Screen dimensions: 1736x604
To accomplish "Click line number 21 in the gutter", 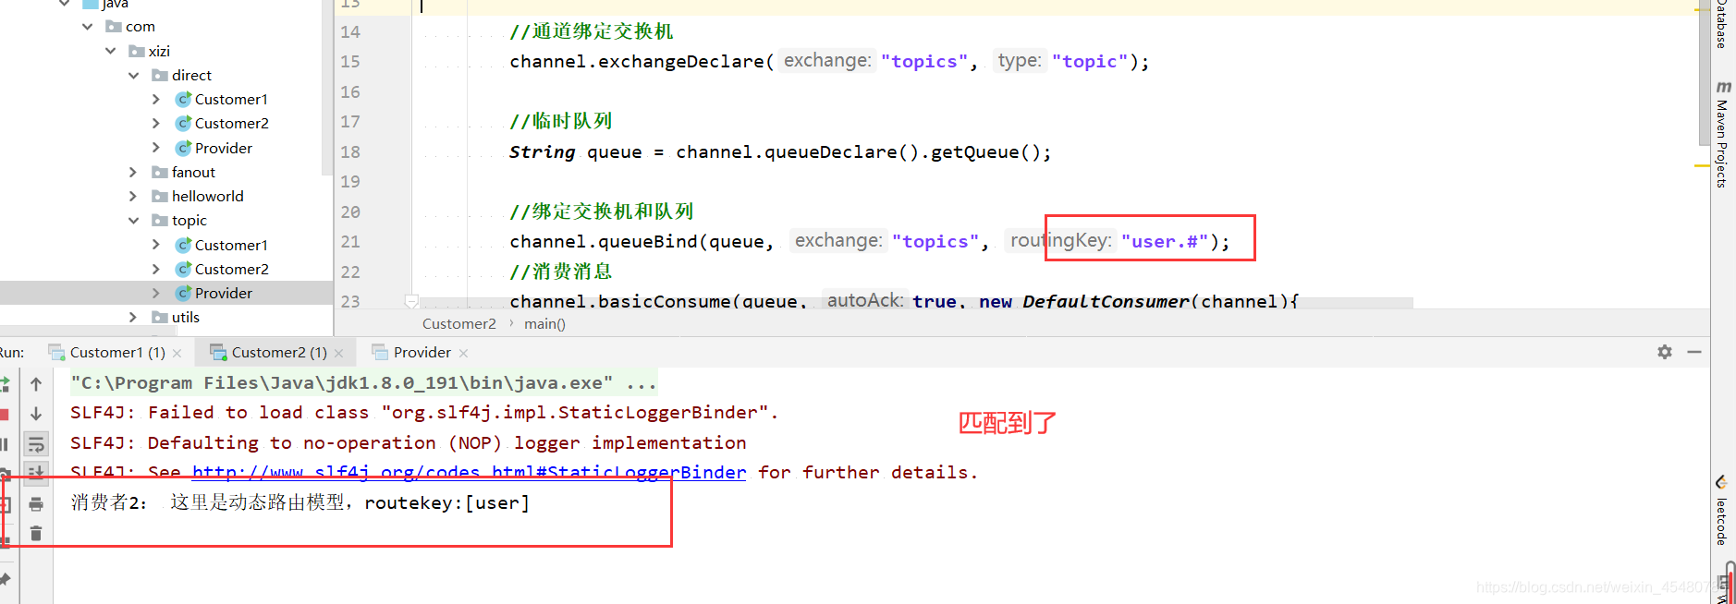I will (x=350, y=241).
